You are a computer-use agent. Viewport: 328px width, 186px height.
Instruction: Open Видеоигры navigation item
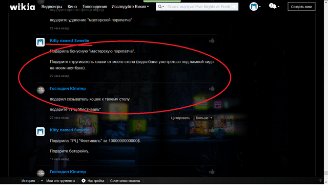pos(52,7)
